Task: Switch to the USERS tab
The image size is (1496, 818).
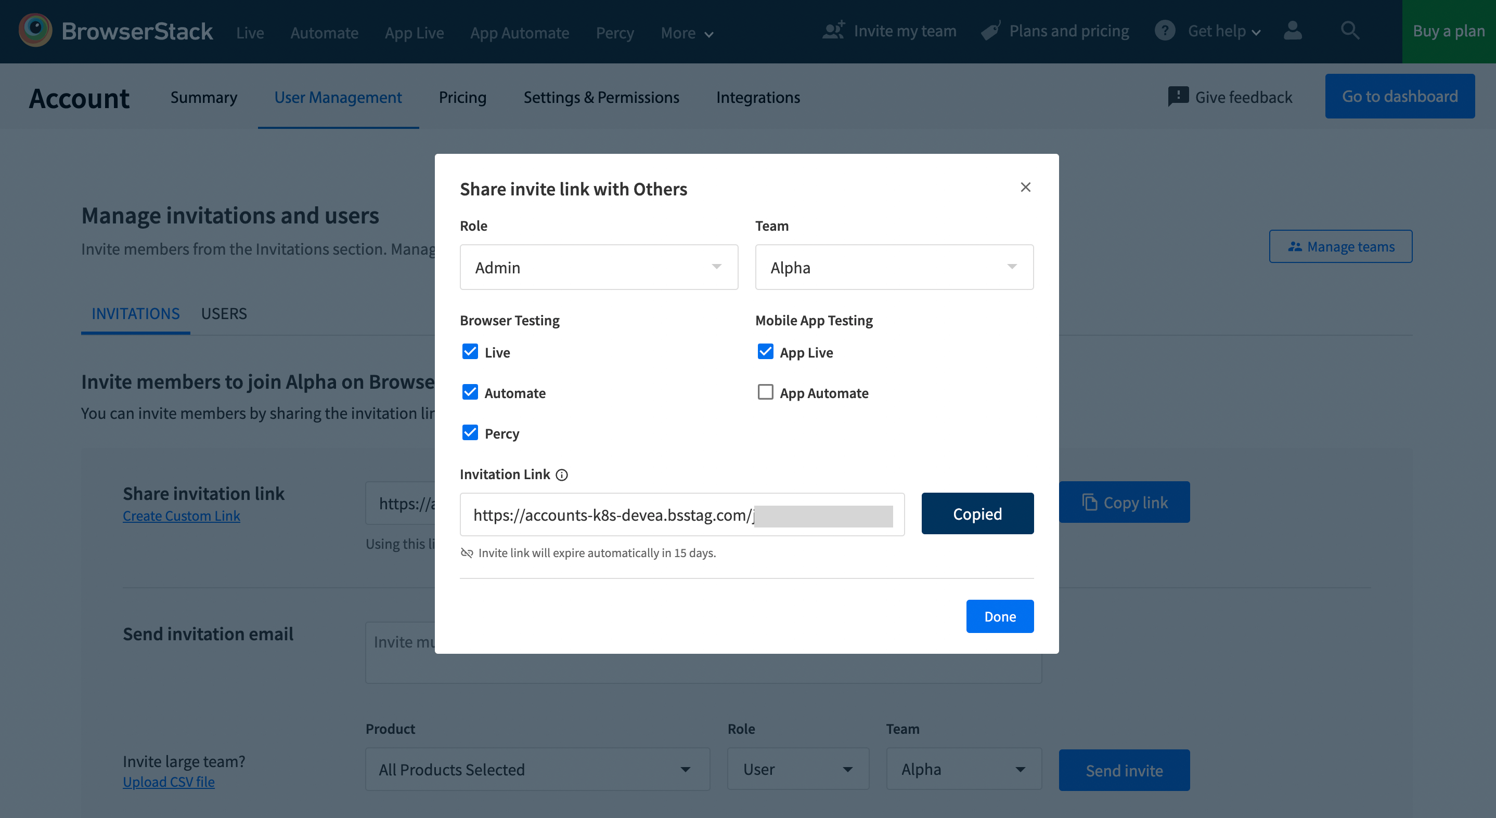Action: pyautogui.click(x=224, y=314)
